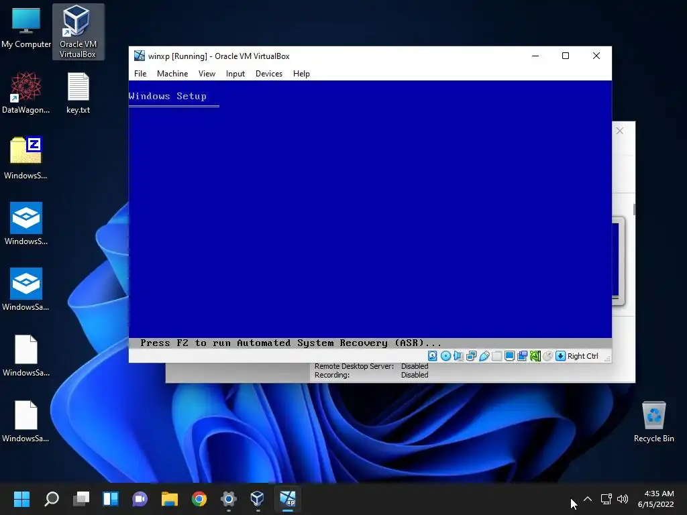Select the WindowsSa sandbox file above the blank files

pyautogui.click(x=26, y=290)
